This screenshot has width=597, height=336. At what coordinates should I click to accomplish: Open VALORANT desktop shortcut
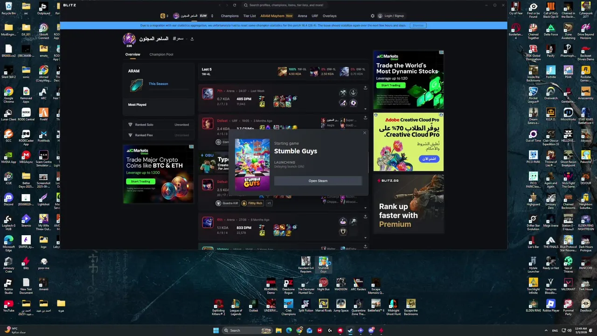(568, 284)
